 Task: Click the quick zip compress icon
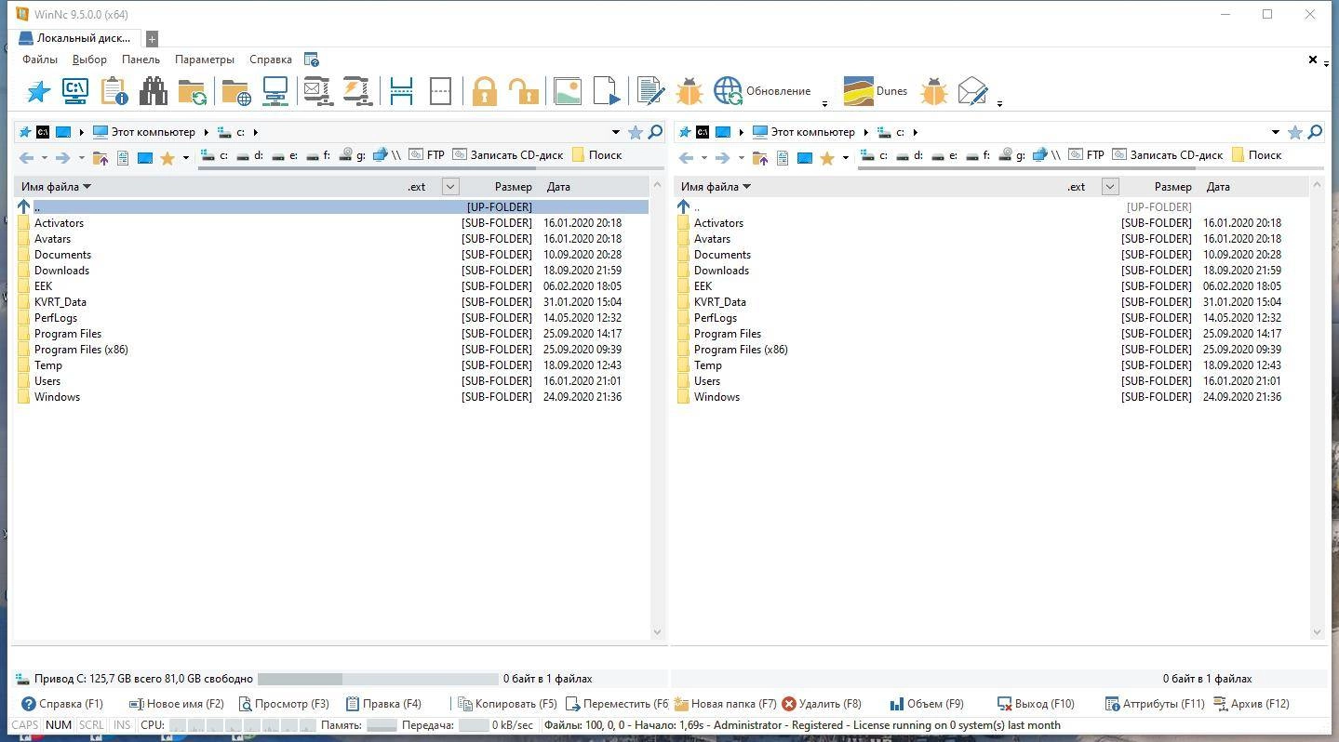click(357, 91)
